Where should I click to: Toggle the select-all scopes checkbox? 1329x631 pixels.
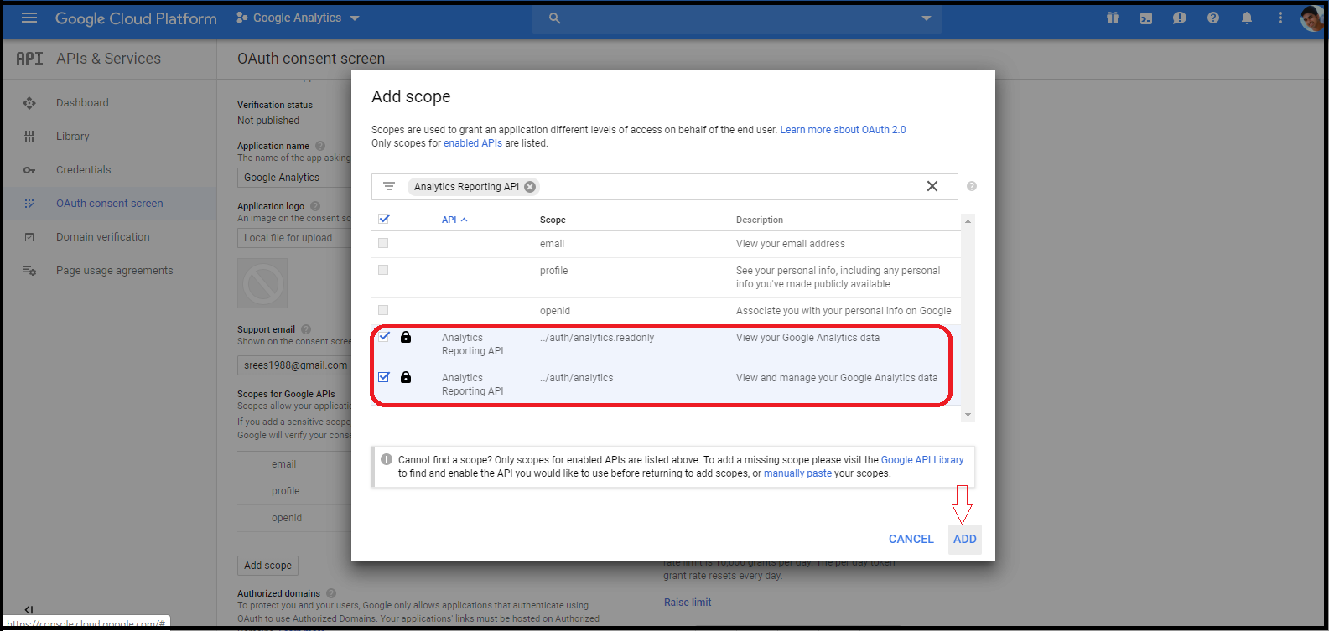[x=384, y=219]
